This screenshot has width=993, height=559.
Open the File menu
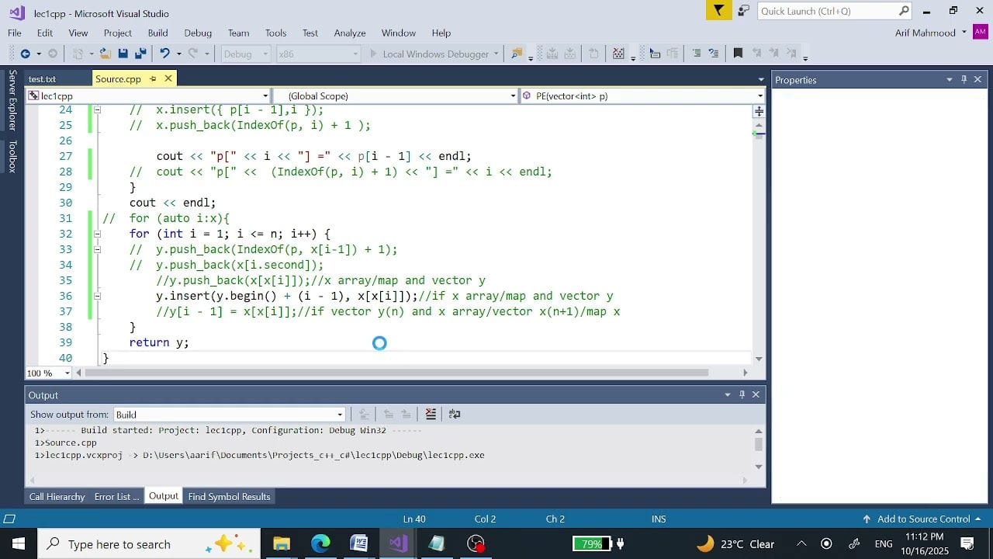point(15,33)
